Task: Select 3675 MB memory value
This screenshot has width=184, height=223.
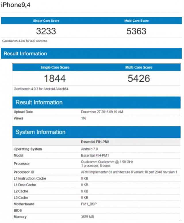Action: (x=87, y=217)
